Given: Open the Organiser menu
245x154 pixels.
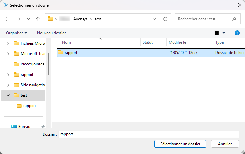Looking at the screenshot, I should click(17, 33).
